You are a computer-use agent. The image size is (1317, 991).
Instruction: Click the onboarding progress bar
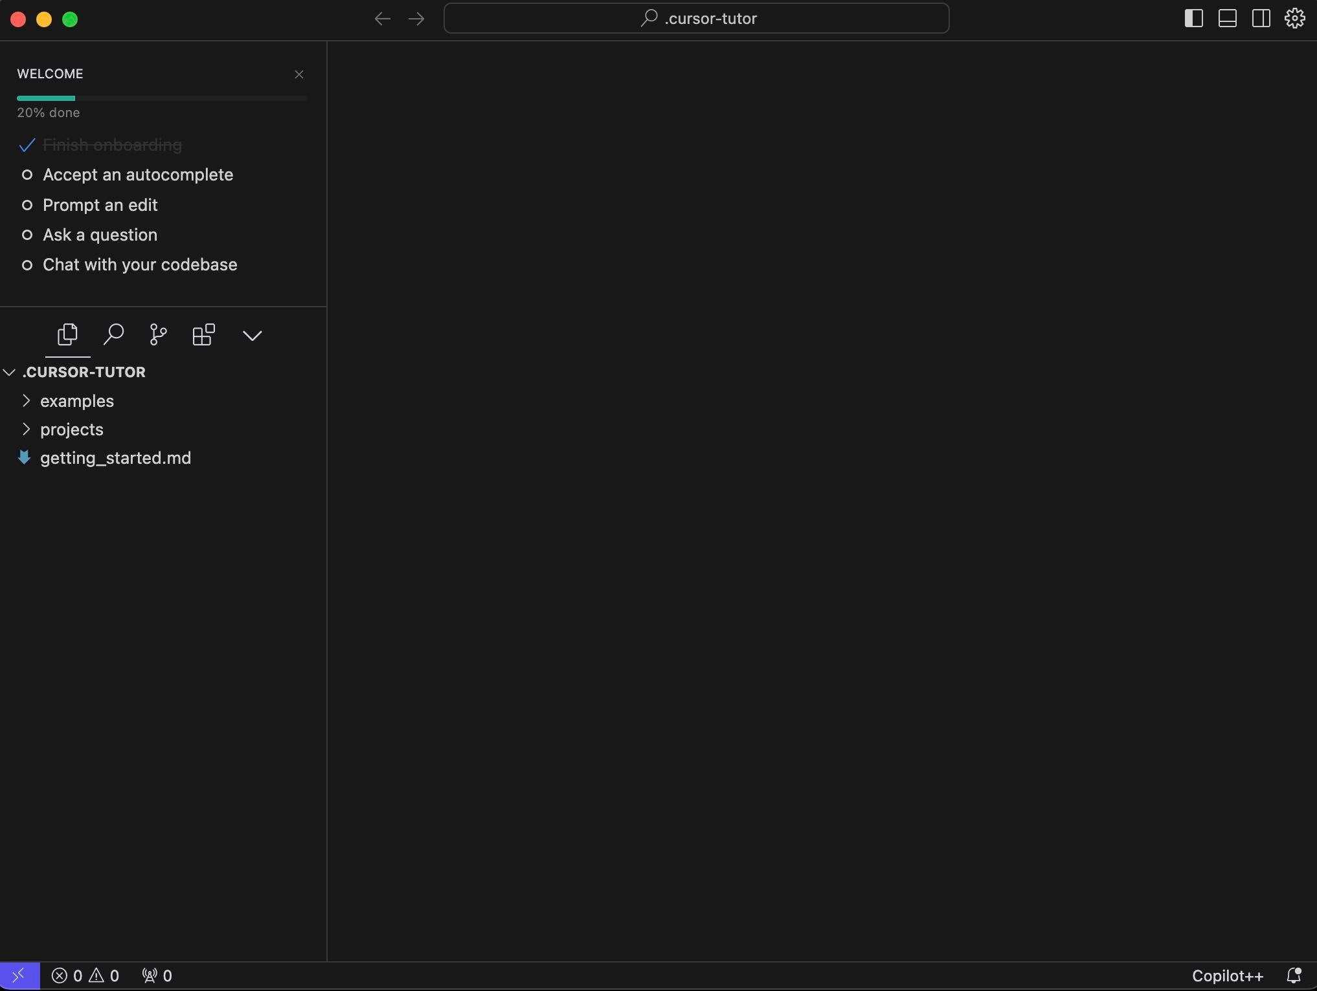(162, 98)
